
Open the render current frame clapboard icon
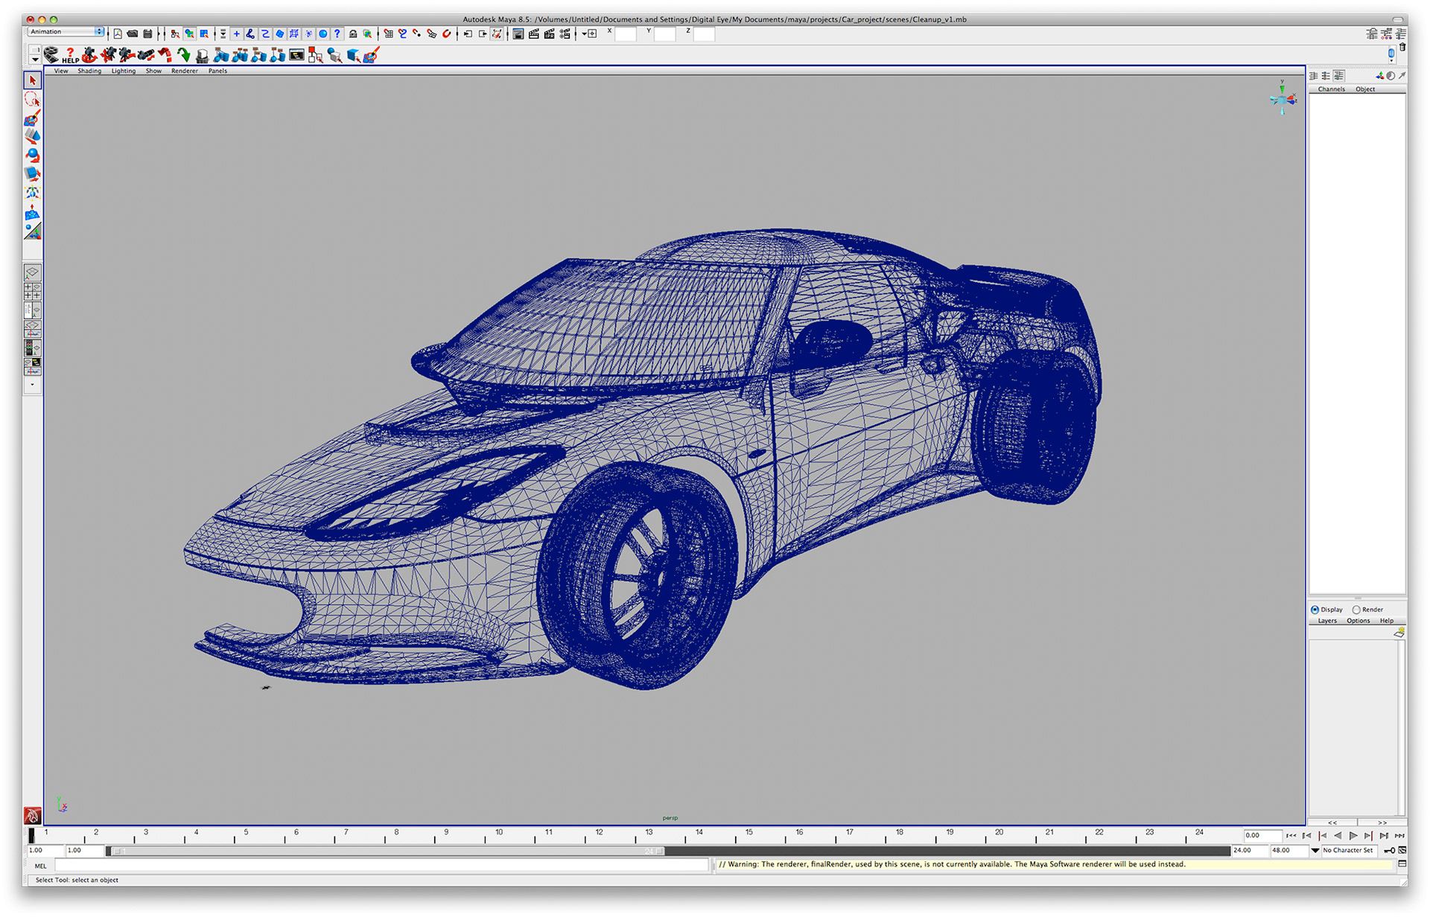pos(533,33)
